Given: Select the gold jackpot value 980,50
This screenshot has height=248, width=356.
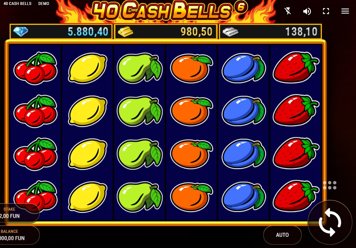Looking at the screenshot, I should [196, 32].
